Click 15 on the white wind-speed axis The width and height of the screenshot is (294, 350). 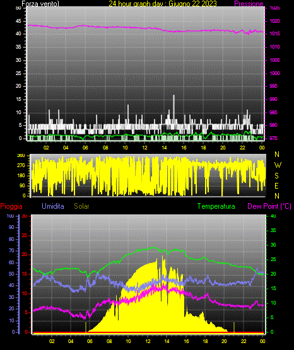[x=18, y=99]
